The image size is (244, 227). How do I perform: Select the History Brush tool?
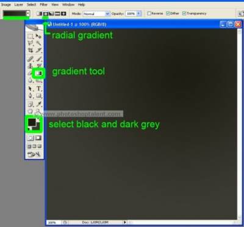coord(38,65)
